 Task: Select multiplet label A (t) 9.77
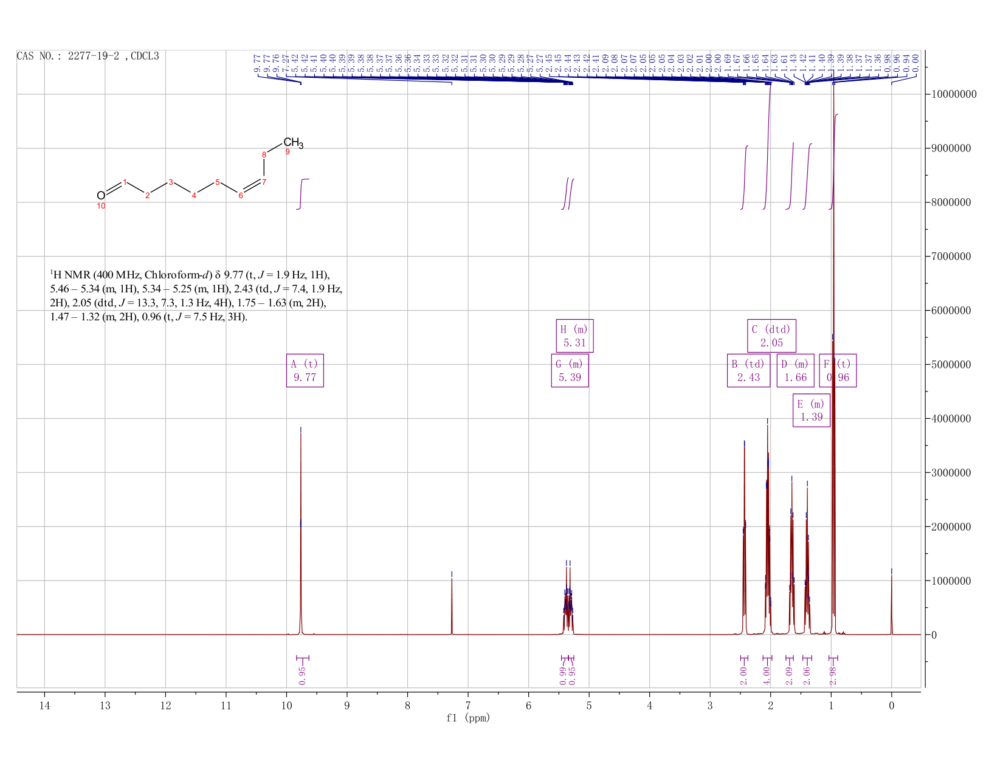pos(305,370)
